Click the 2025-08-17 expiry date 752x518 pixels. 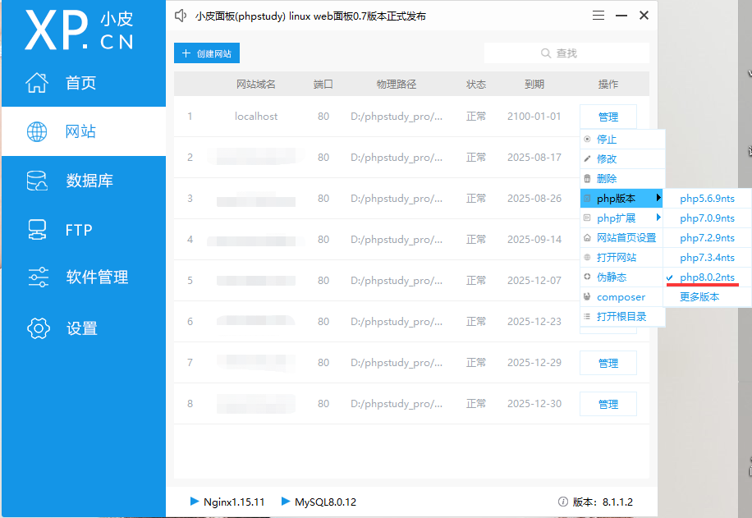pos(534,158)
